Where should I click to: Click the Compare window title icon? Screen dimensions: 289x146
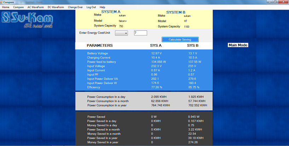(x=1, y=2)
